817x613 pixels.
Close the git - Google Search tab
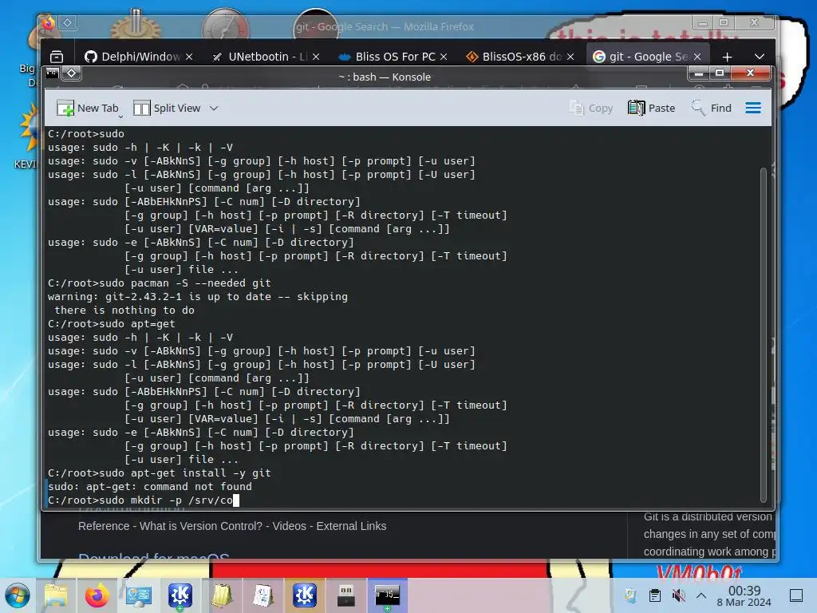[697, 57]
